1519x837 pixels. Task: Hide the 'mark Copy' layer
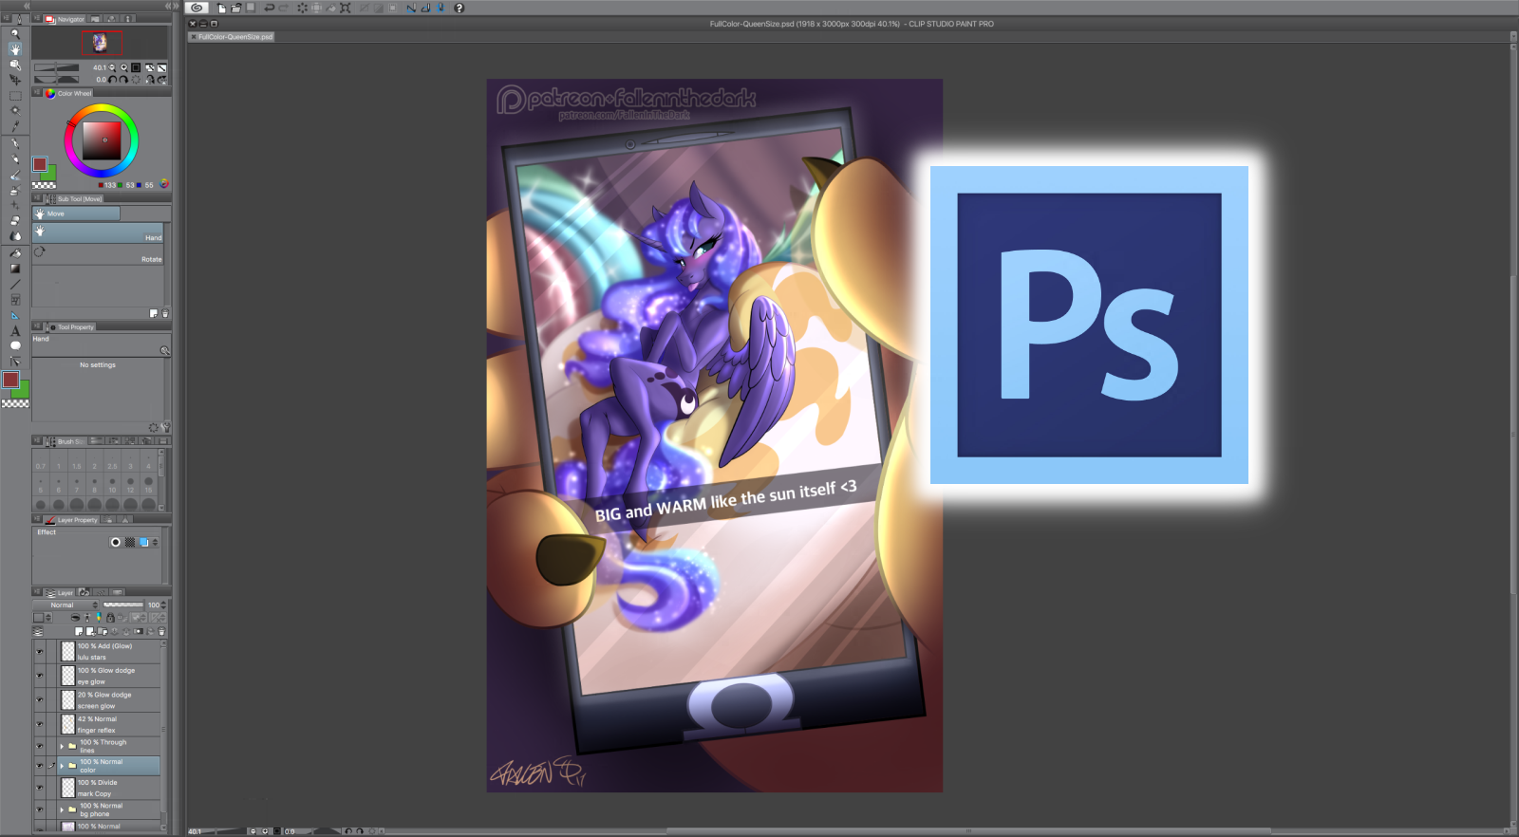pyautogui.click(x=40, y=788)
